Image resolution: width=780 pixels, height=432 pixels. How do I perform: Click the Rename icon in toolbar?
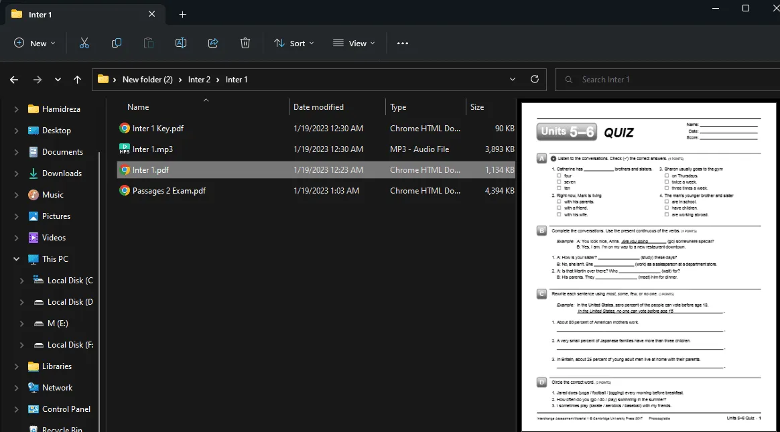[x=181, y=43]
